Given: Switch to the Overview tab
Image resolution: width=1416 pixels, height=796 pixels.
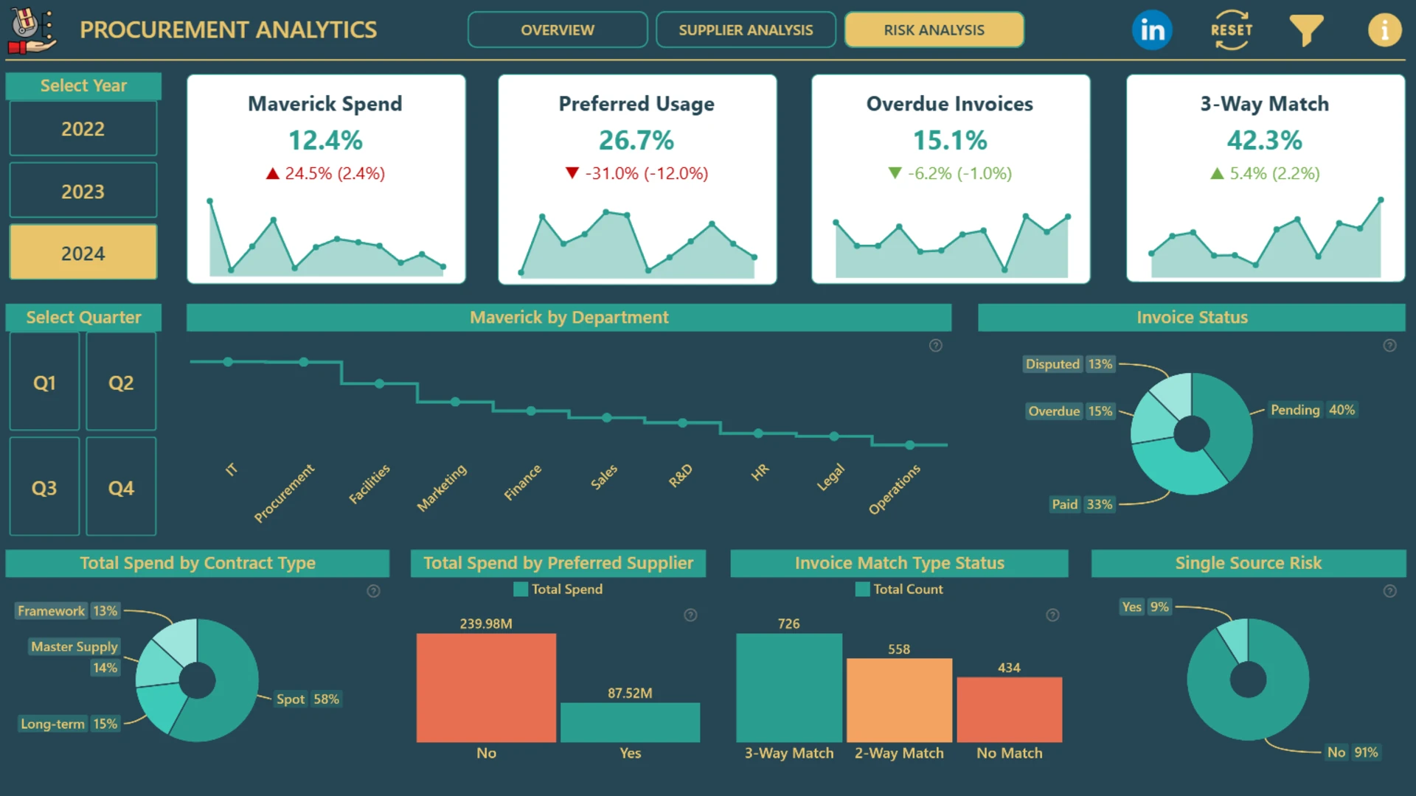Looking at the screenshot, I should tap(558, 30).
